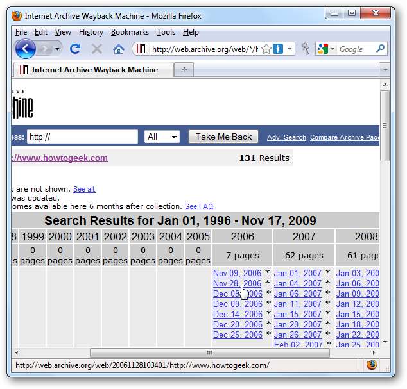Open the View menu

click(63, 32)
